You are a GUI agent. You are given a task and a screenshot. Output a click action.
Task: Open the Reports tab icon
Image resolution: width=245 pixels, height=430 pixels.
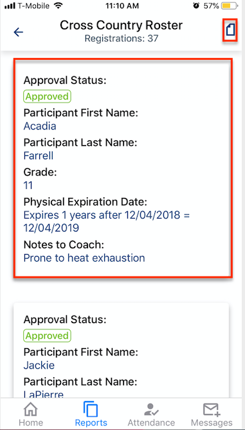pyautogui.click(x=91, y=409)
